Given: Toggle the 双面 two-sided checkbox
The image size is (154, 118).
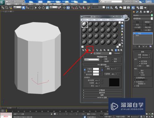Looking at the screenshot, I should [x=112, y=59].
